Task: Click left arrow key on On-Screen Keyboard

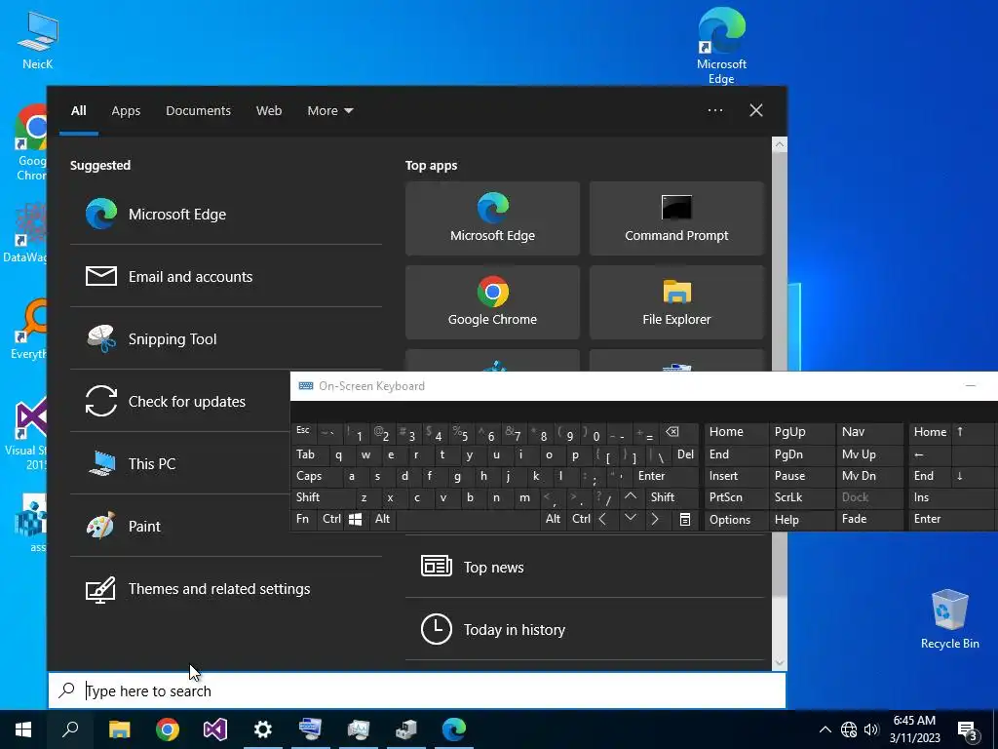Action: click(x=602, y=519)
